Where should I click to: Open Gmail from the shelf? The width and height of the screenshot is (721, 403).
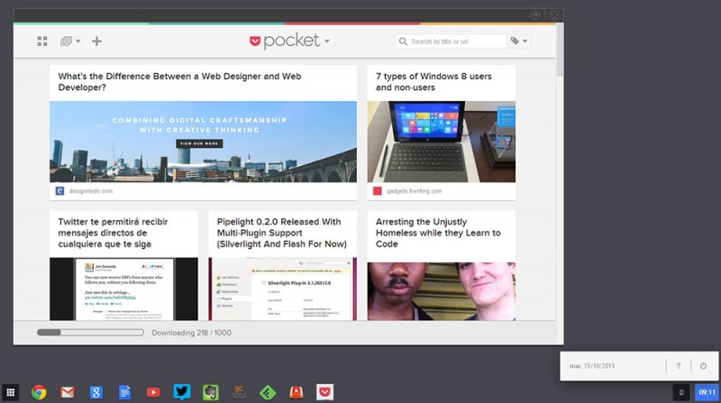pos(68,392)
